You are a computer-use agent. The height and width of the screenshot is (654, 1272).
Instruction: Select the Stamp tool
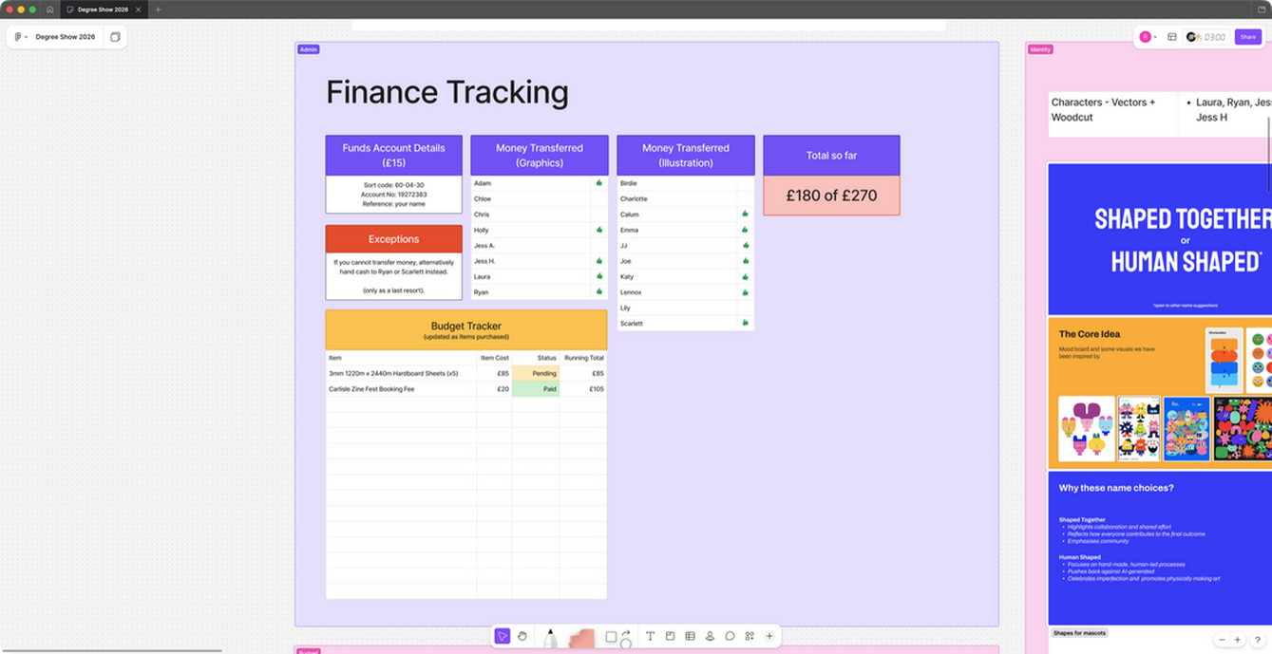tap(710, 636)
